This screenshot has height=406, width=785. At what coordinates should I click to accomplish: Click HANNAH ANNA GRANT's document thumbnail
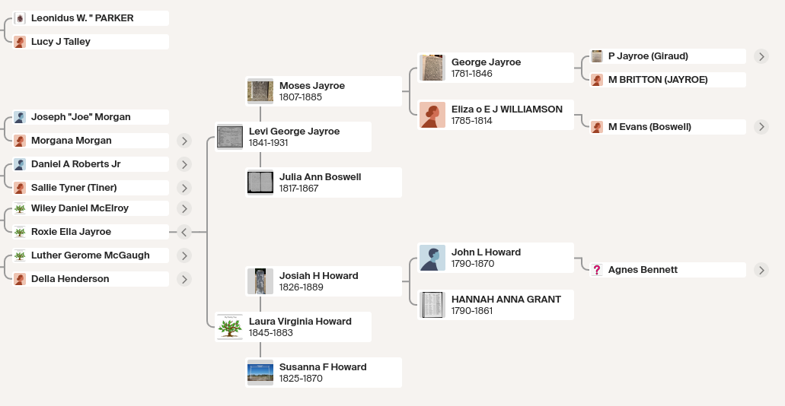point(432,305)
